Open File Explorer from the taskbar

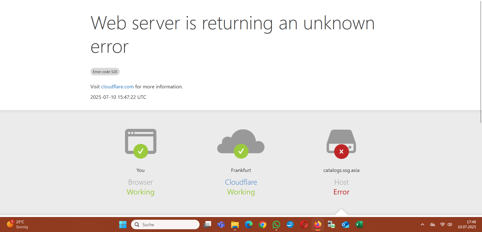click(x=235, y=224)
